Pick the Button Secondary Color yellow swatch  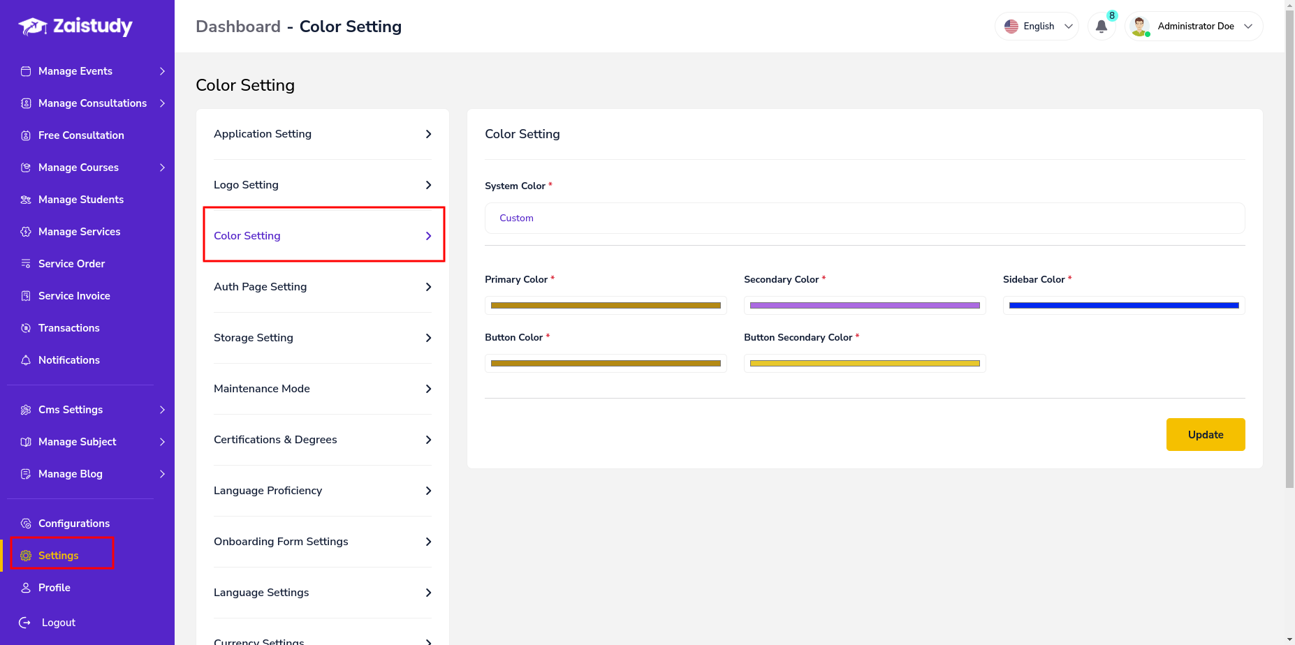click(865, 363)
